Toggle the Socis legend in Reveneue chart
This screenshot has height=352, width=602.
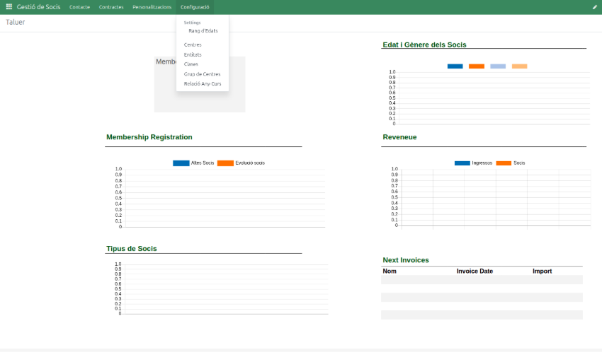coord(511,163)
